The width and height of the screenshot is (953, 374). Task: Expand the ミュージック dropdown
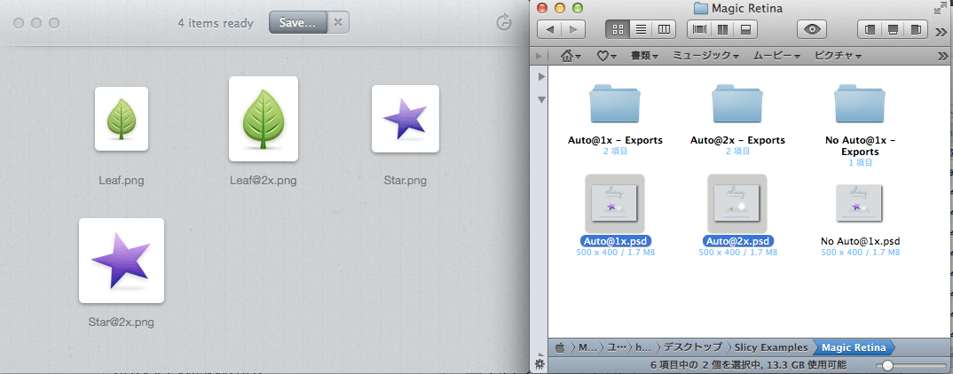pyautogui.click(x=705, y=56)
